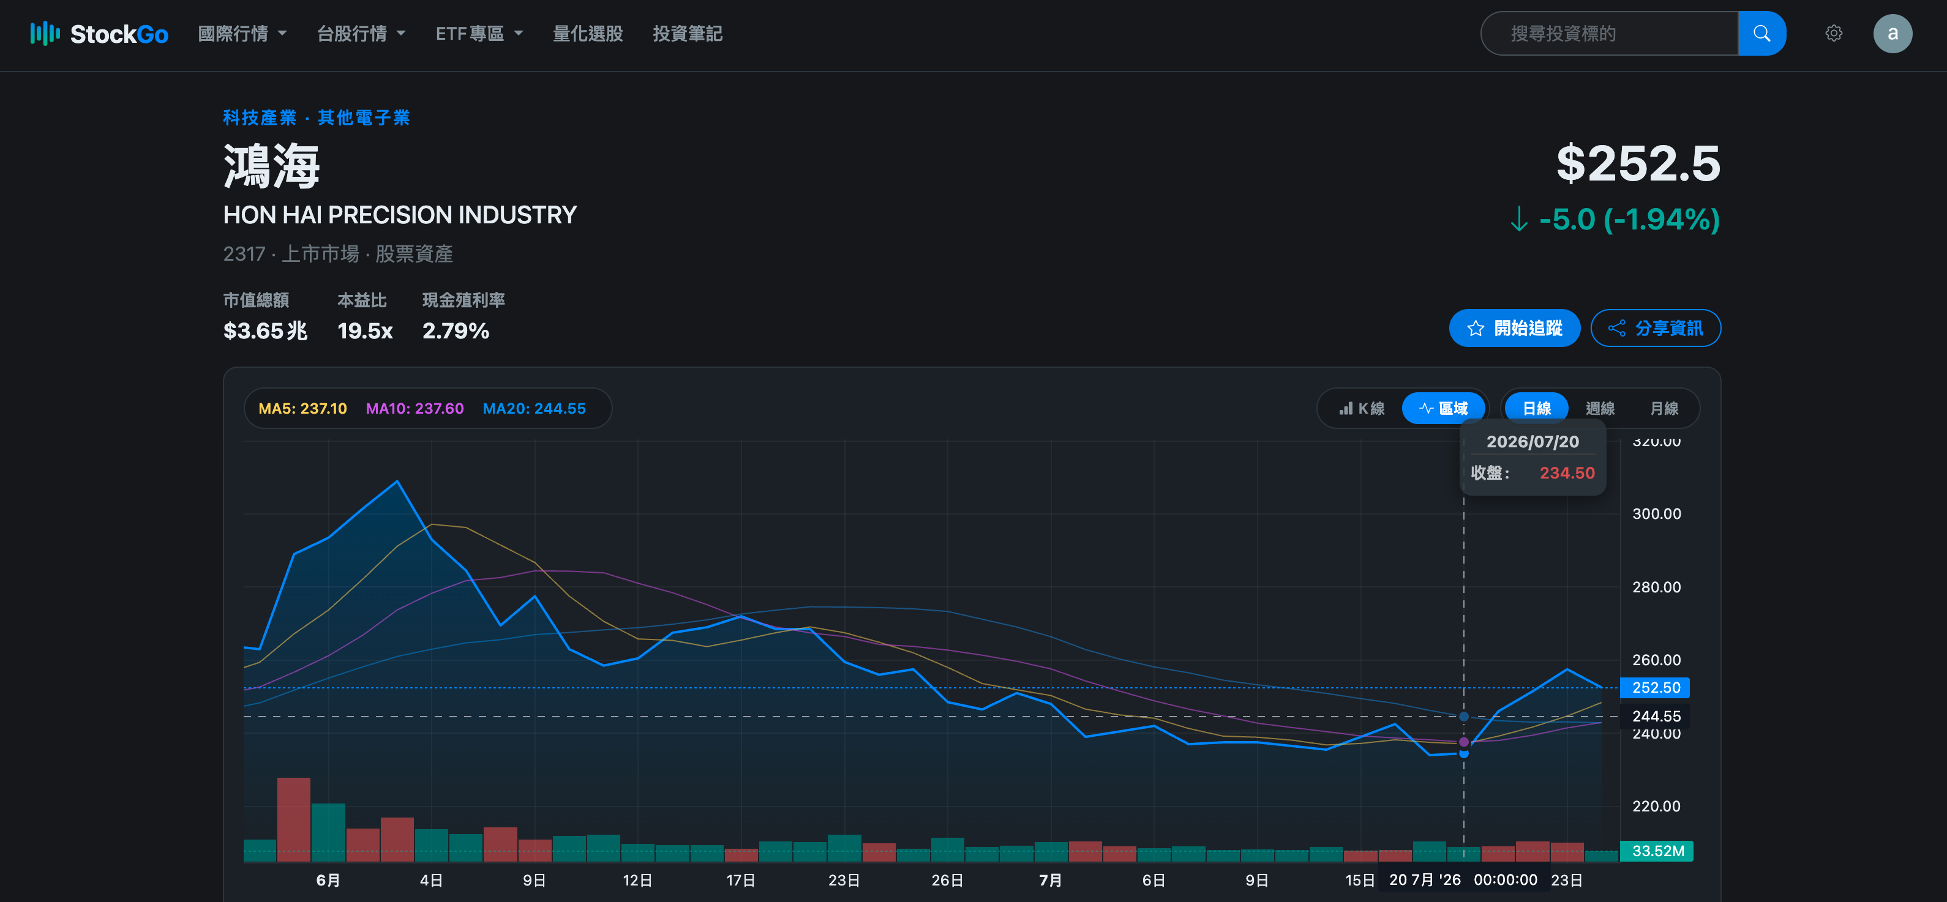The image size is (1947, 902).
Task: Click the 本益比 19.5x value
Action: [364, 331]
